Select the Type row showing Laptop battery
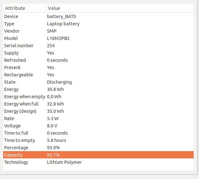The height and width of the screenshot is (179, 199). [98, 24]
